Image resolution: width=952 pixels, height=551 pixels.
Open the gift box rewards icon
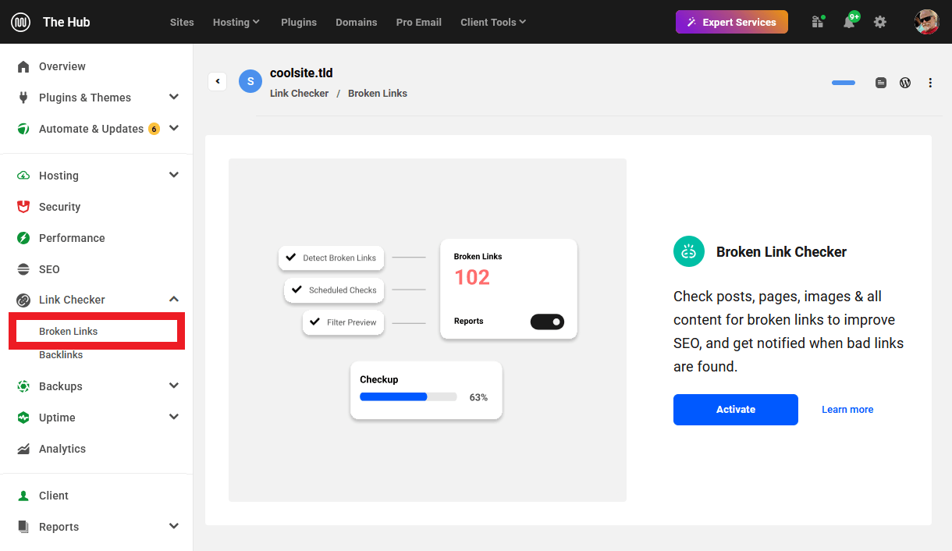click(x=818, y=22)
